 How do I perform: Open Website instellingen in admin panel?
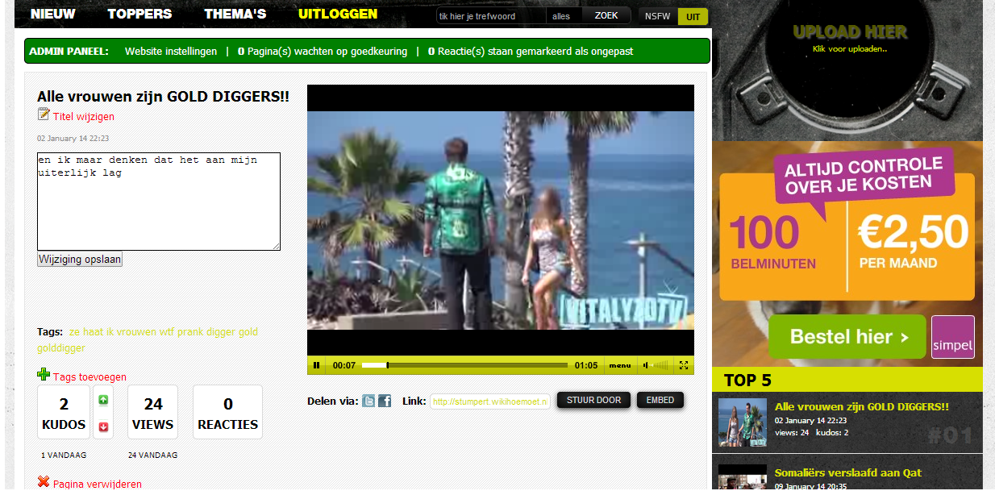[171, 51]
